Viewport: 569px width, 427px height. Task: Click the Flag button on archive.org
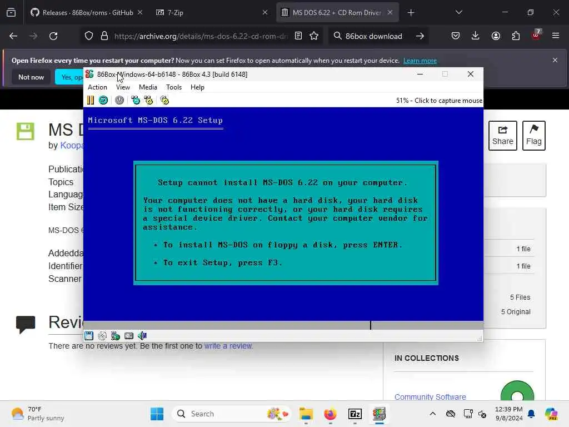click(x=534, y=136)
